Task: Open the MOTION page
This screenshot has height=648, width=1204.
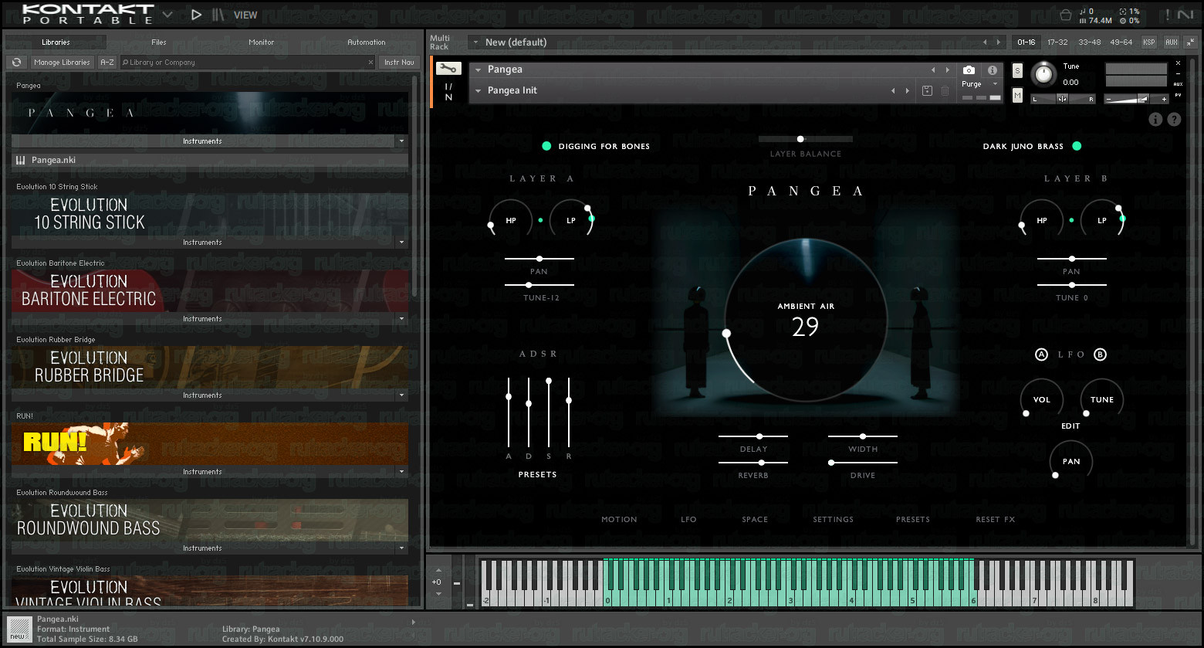Action: point(619,520)
